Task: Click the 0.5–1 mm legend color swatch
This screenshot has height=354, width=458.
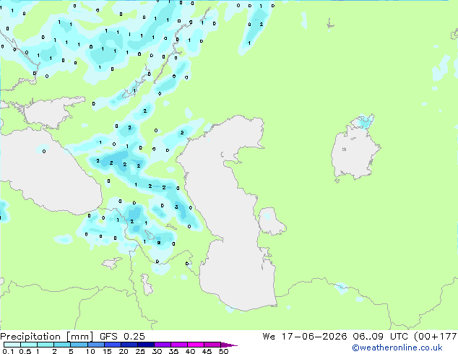Action: click(x=29, y=345)
